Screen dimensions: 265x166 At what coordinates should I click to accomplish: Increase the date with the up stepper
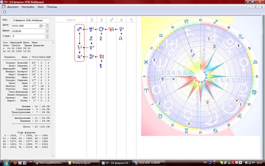47,24
